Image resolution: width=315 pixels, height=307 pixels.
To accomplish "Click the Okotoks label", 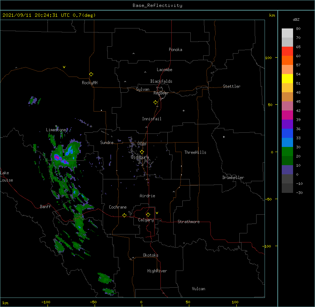I will click(x=151, y=255).
